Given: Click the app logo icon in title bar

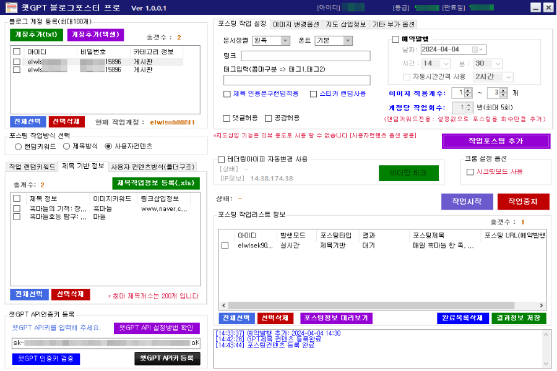Looking at the screenshot, I should point(10,7).
